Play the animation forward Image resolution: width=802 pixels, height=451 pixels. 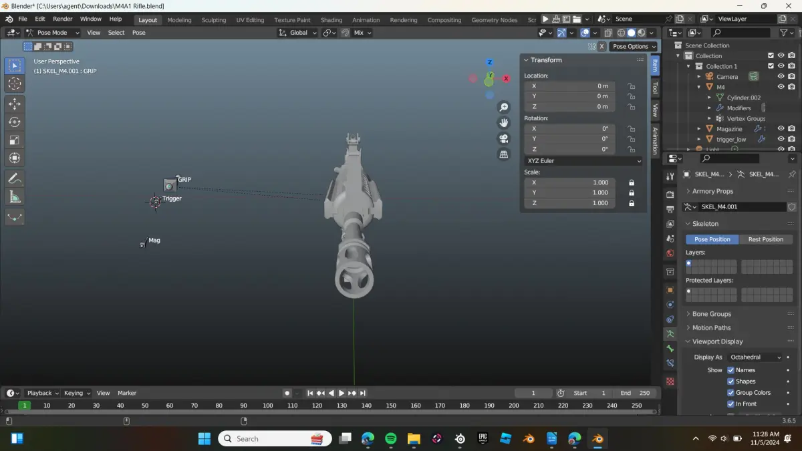click(342, 393)
